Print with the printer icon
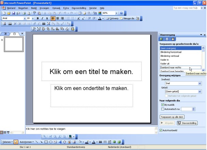 tap(24, 13)
